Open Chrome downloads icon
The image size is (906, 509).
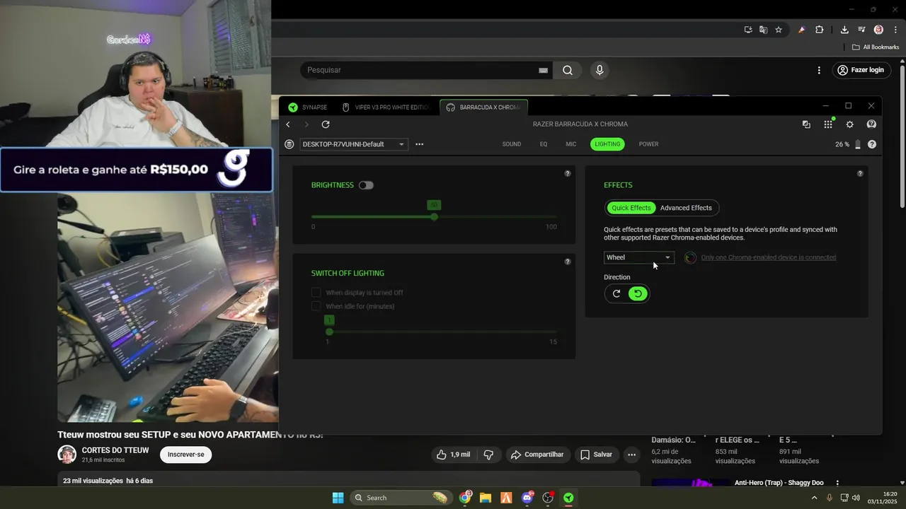[x=844, y=30]
